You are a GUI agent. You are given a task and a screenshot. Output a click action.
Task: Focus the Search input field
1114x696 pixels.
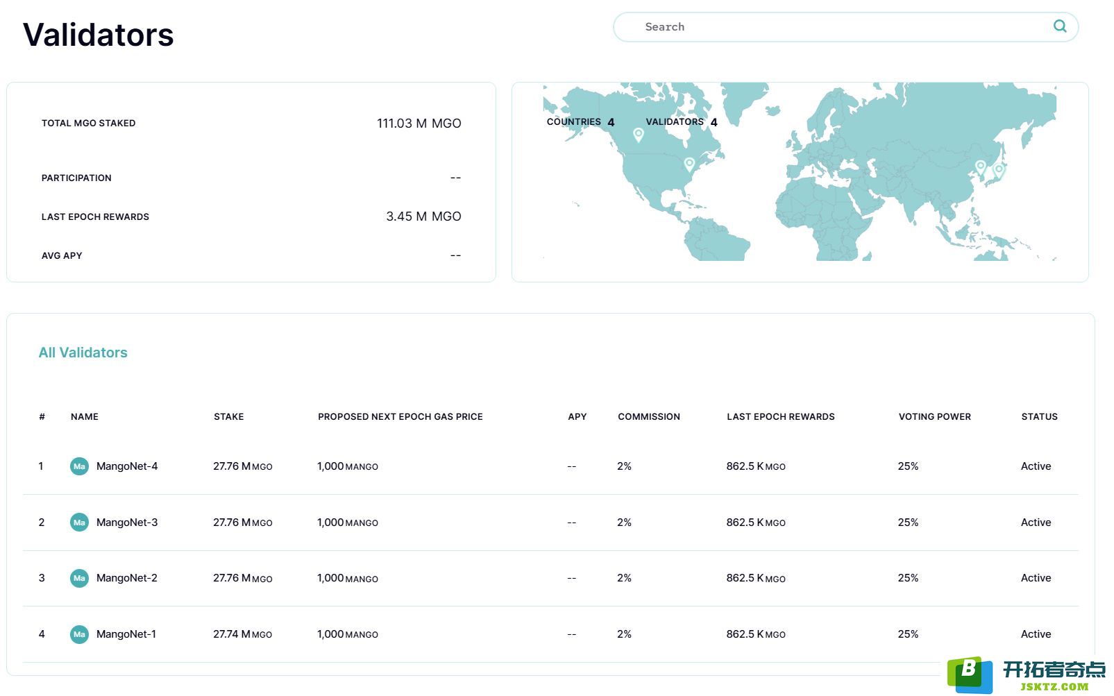845,27
